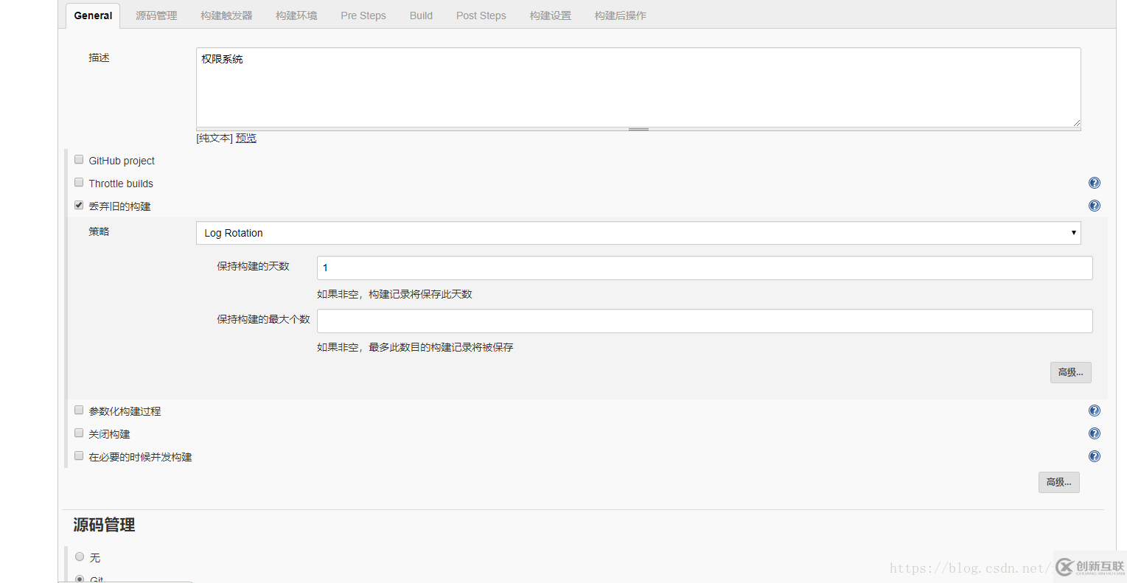Open help for 丢弃旧的构建 option
The image size is (1127, 583).
(1094, 205)
